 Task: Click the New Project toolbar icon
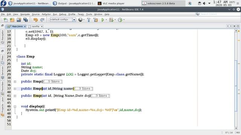click(x=12, y=20)
